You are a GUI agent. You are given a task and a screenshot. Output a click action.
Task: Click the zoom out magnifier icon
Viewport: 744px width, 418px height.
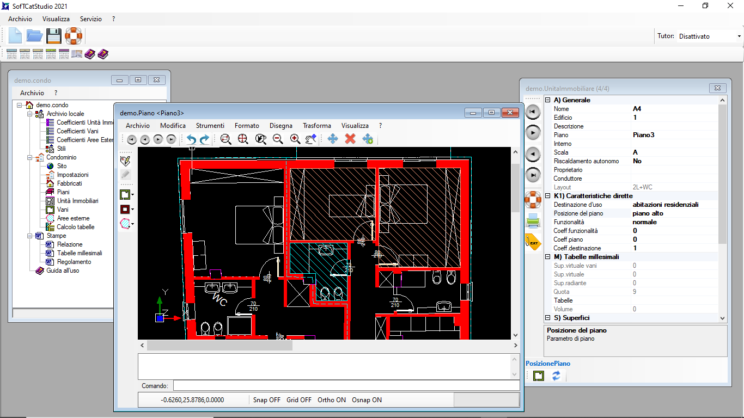278,139
